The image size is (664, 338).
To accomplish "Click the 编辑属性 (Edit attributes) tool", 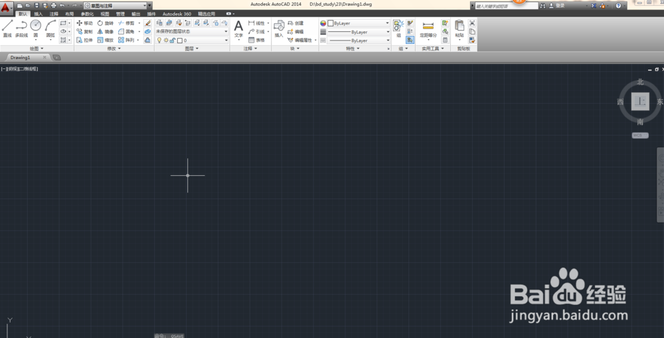I will 300,40.
